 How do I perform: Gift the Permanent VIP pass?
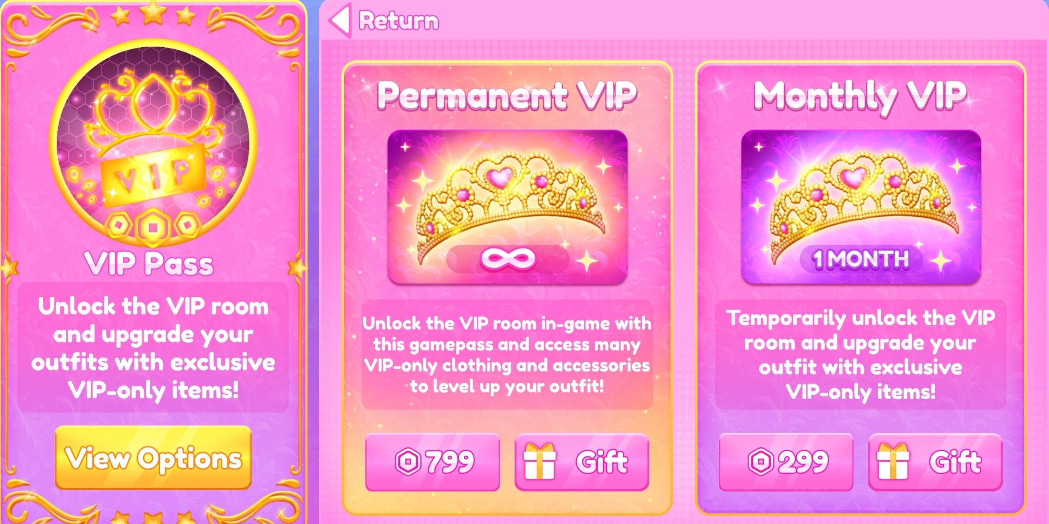(582, 462)
